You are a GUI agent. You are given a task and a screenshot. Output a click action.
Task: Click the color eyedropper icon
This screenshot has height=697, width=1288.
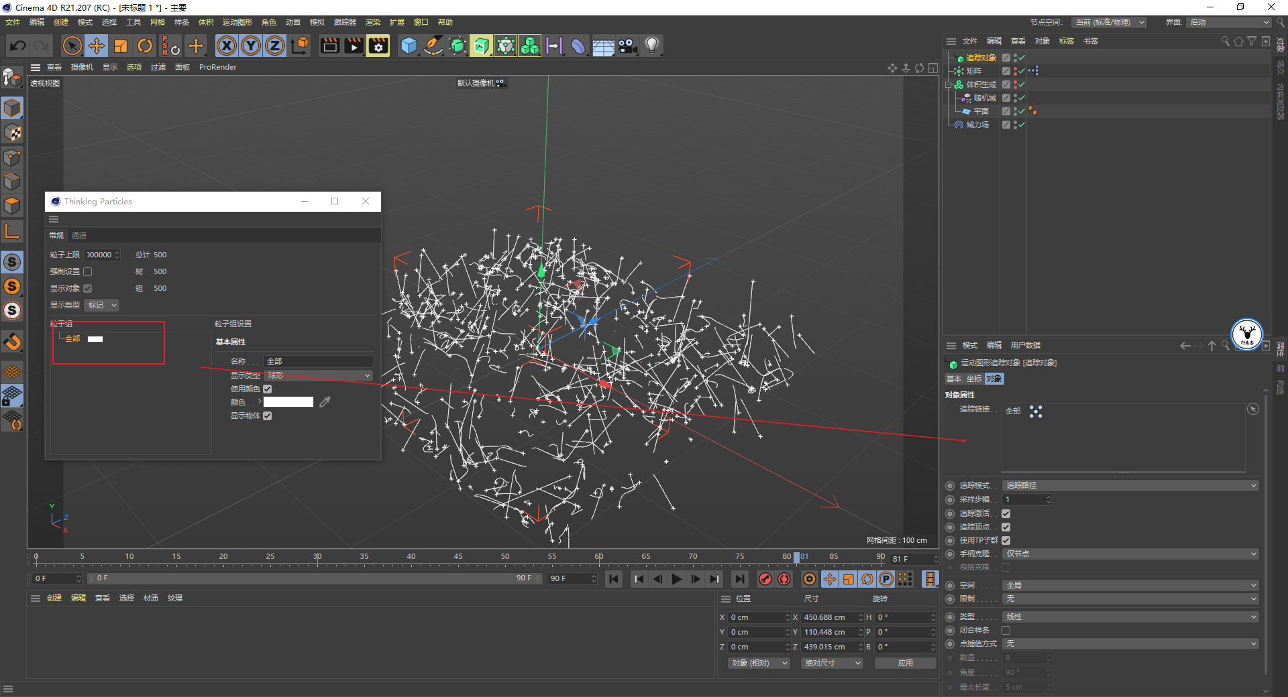pos(325,402)
